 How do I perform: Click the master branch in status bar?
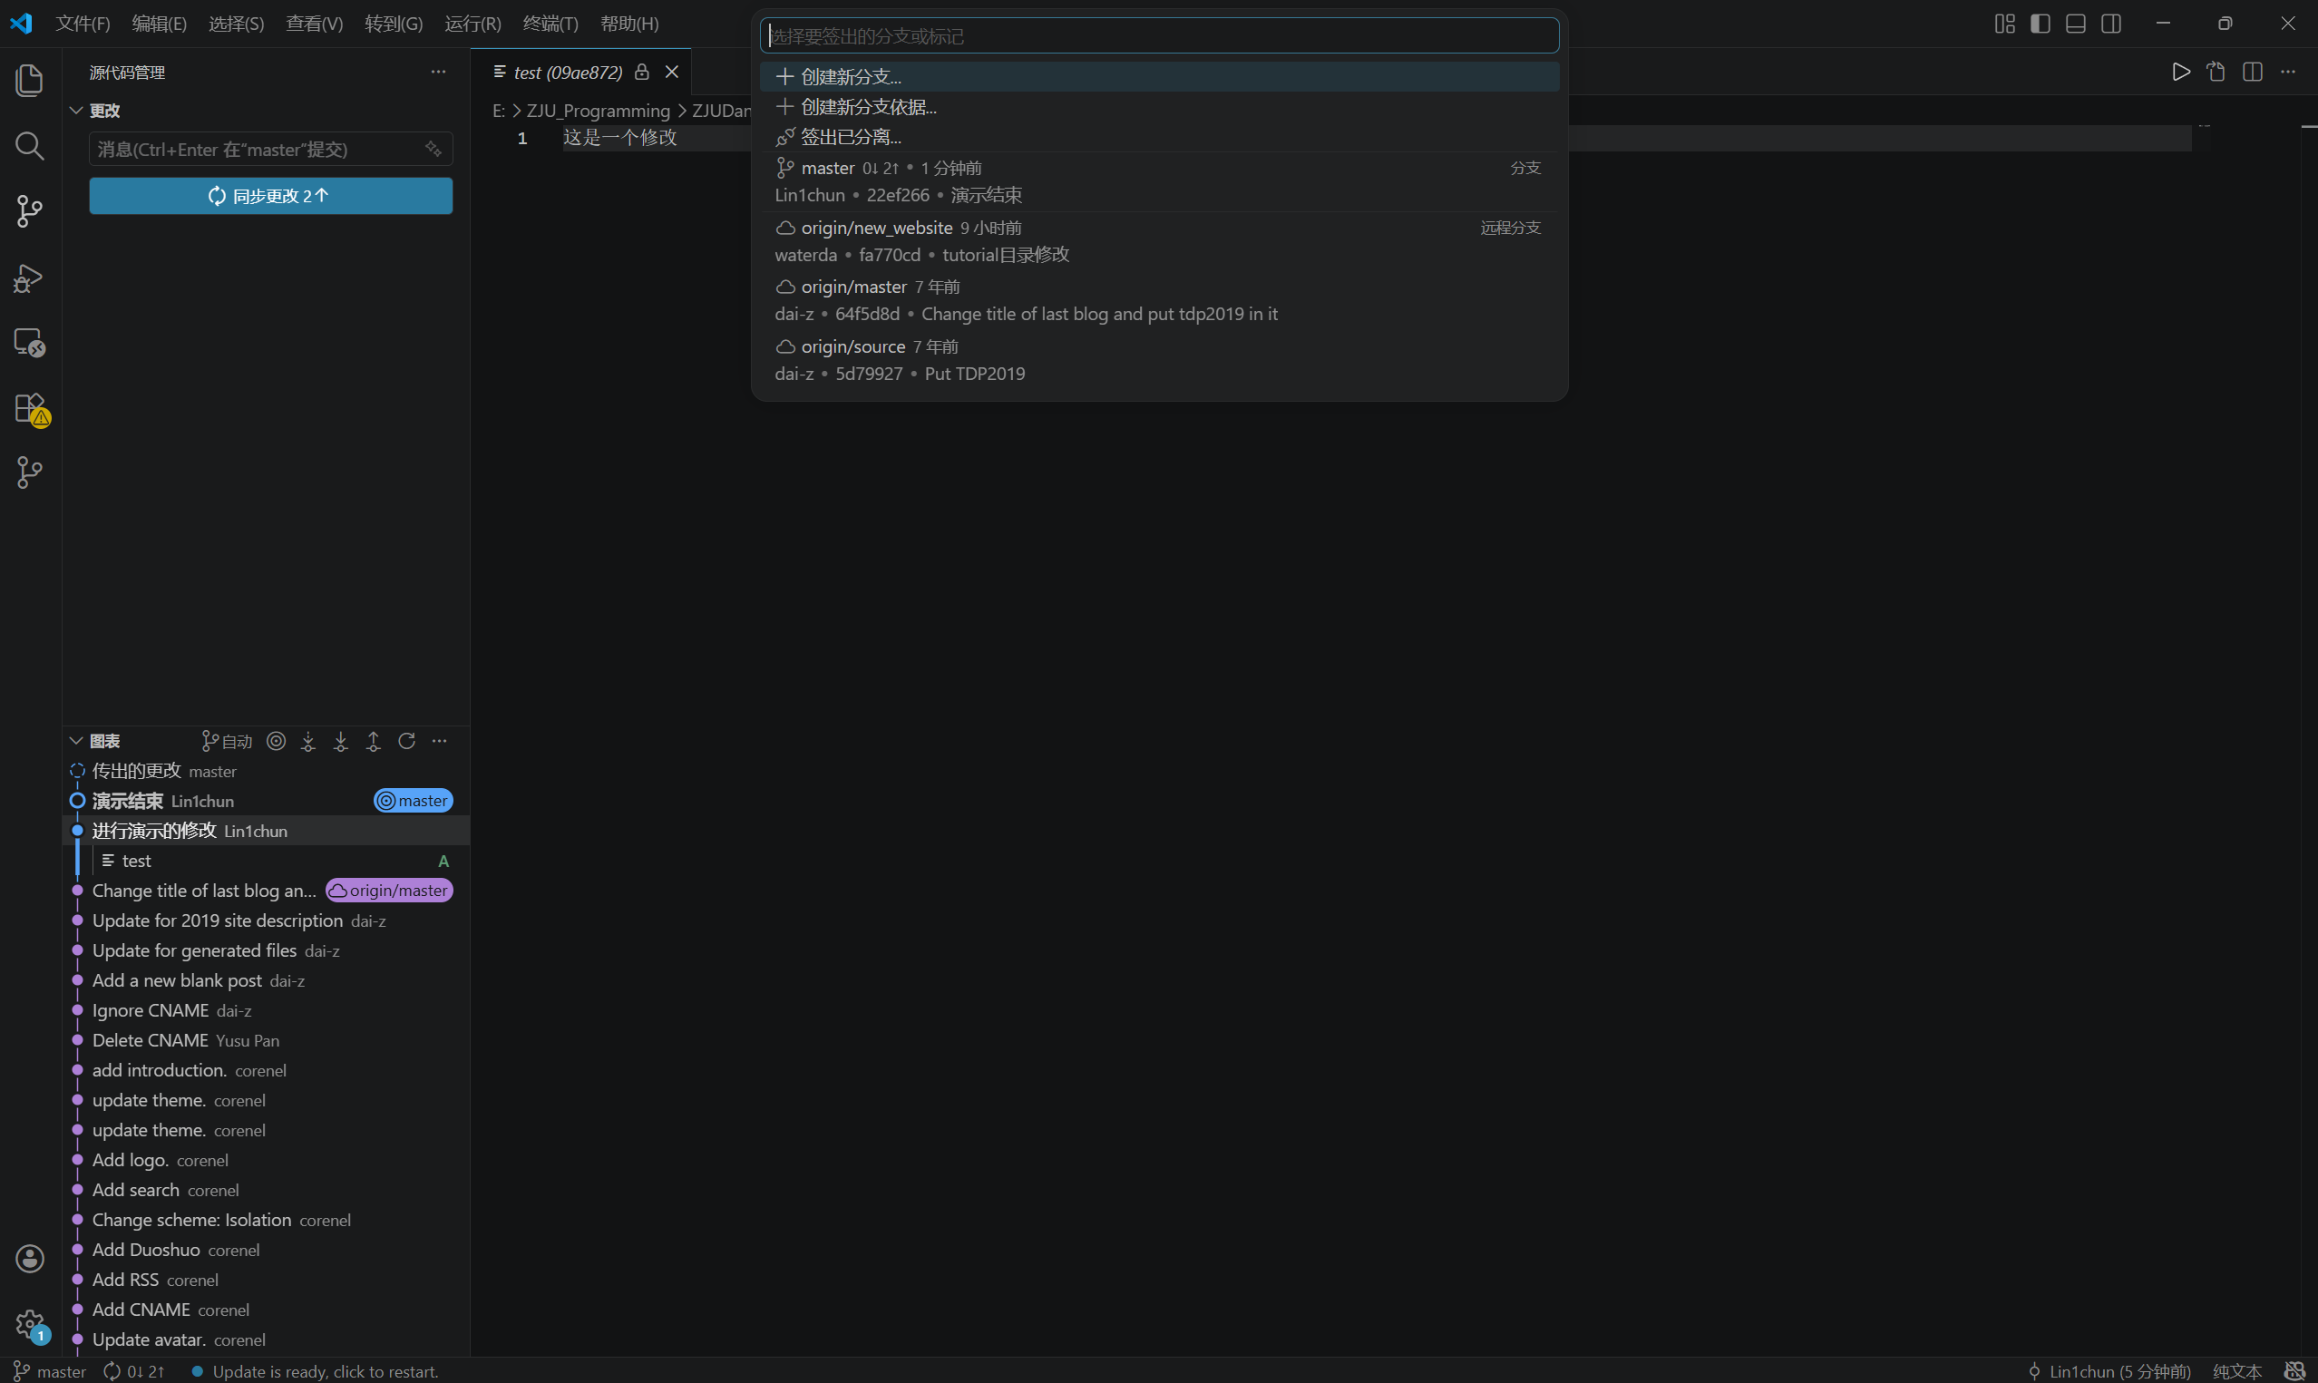pyautogui.click(x=49, y=1371)
